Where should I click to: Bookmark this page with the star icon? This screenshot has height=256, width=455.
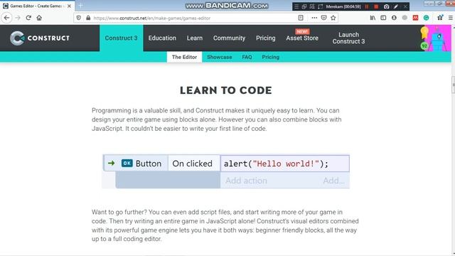tap(333, 18)
